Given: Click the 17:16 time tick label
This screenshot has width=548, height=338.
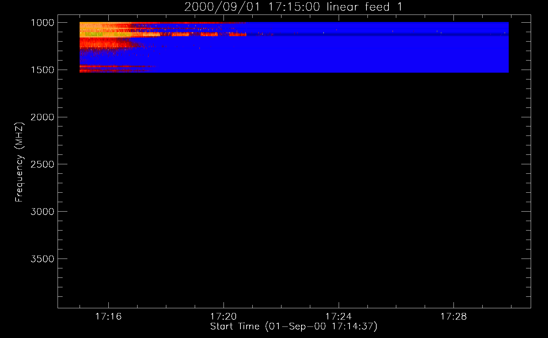Looking at the screenshot, I should [108, 317].
